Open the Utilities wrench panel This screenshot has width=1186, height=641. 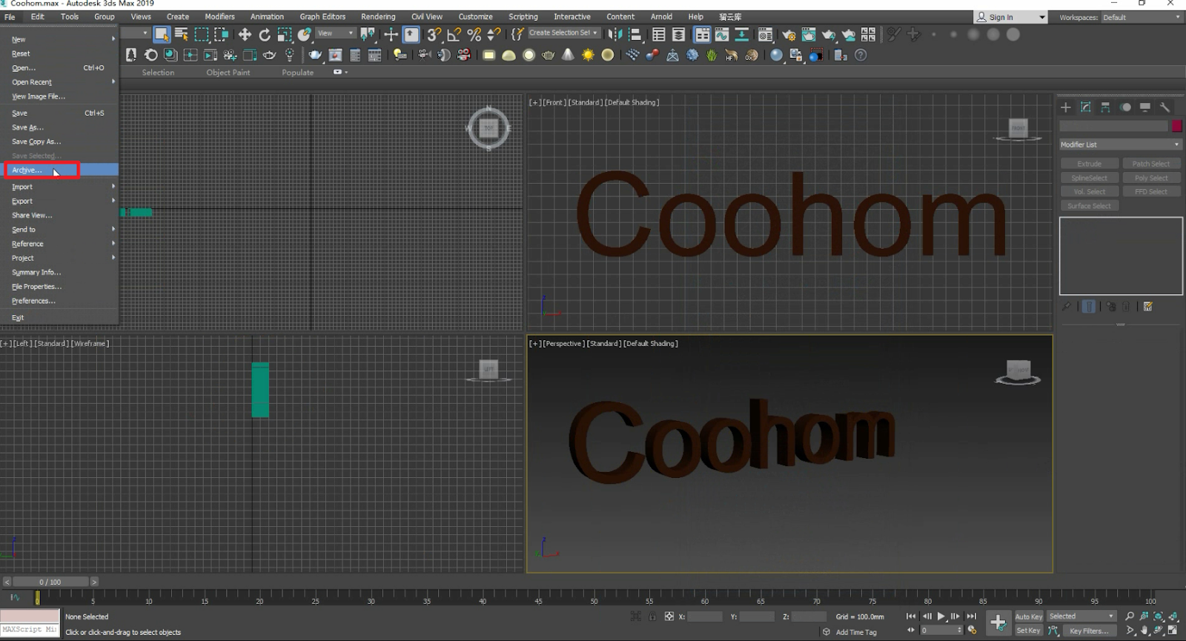[1165, 107]
